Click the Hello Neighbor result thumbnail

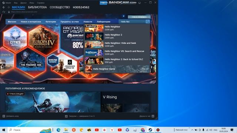[94, 28]
